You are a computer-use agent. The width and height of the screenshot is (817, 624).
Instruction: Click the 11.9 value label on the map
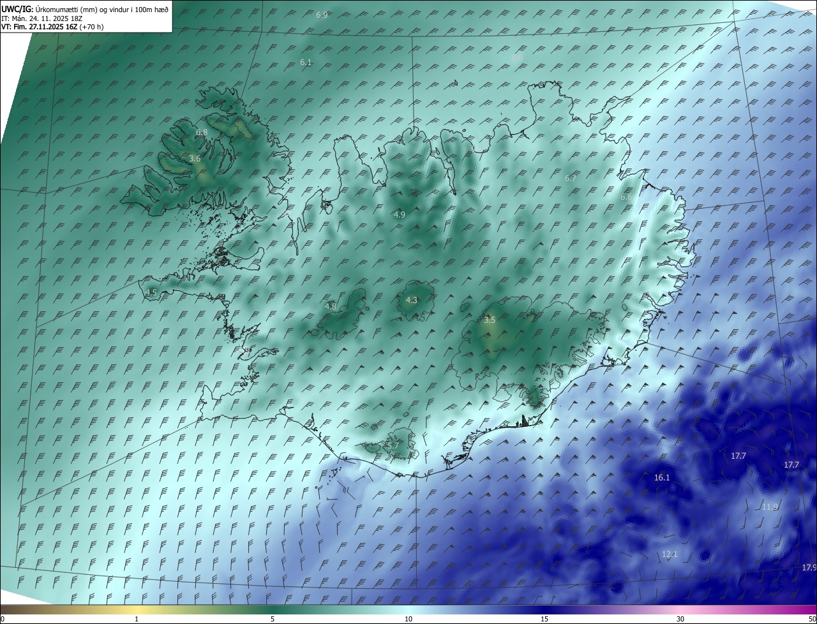[x=770, y=507]
